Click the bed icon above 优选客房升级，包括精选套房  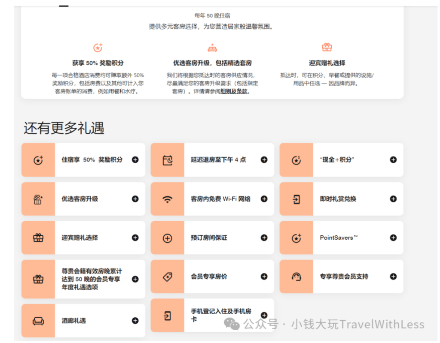pyautogui.click(x=212, y=48)
